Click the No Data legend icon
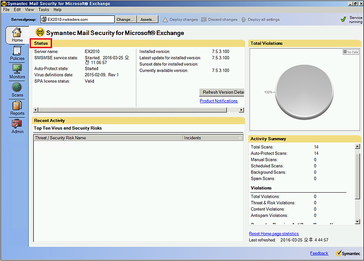Screen dimensions: 364x261 [345, 52]
